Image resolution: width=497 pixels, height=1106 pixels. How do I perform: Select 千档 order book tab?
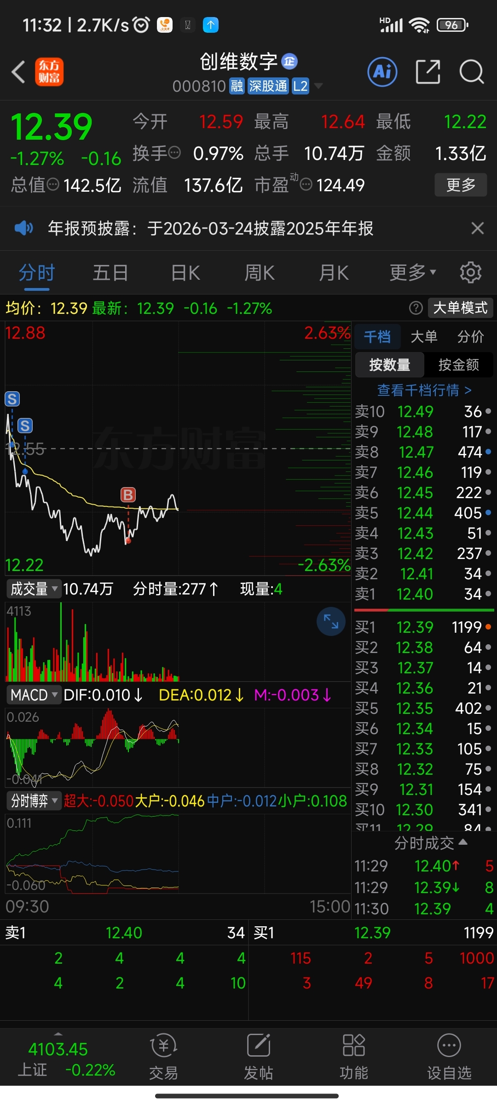[377, 336]
